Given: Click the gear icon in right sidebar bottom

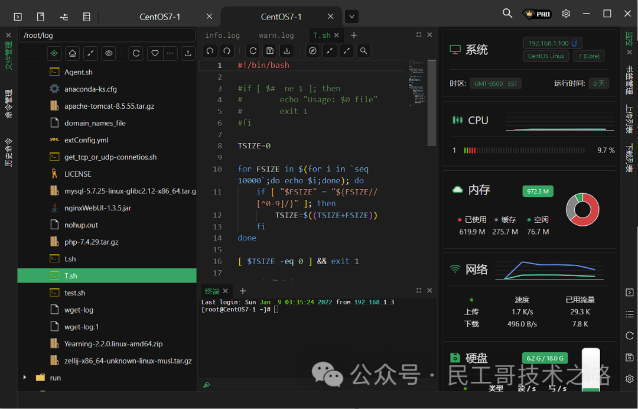Looking at the screenshot, I should pyautogui.click(x=630, y=379).
